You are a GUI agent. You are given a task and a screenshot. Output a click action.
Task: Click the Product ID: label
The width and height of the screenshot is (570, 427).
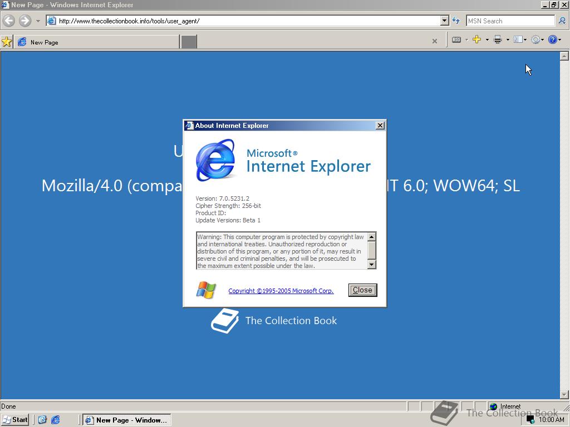tap(211, 213)
